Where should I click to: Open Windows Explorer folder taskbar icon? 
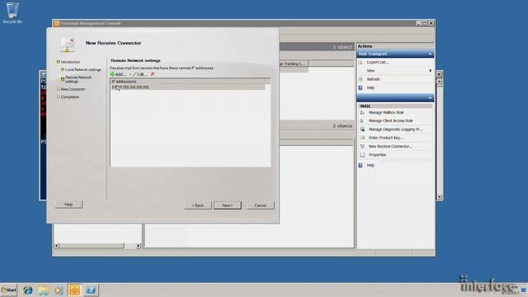(44, 290)
